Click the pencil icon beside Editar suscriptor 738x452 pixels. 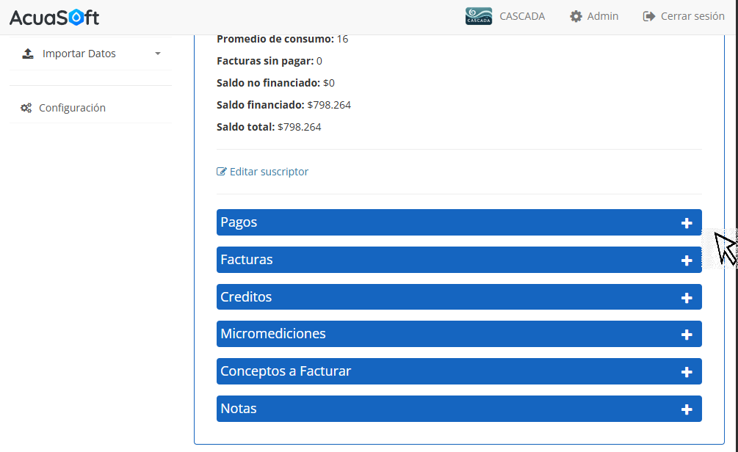tap(222, 172)
